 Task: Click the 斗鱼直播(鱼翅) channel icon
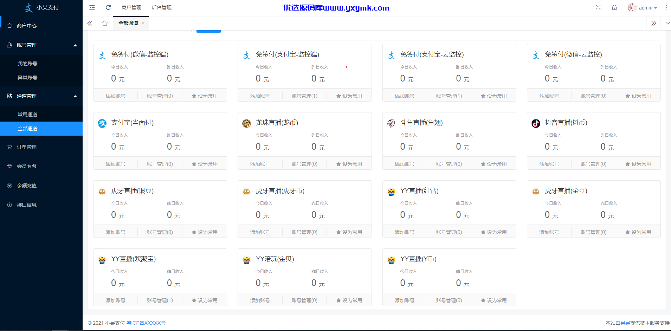[x=391, y=123]
